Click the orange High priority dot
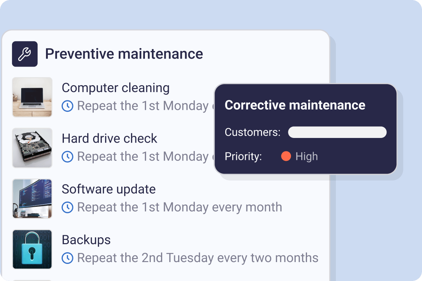The image size is (422, 281). click(x=286, y=157)
